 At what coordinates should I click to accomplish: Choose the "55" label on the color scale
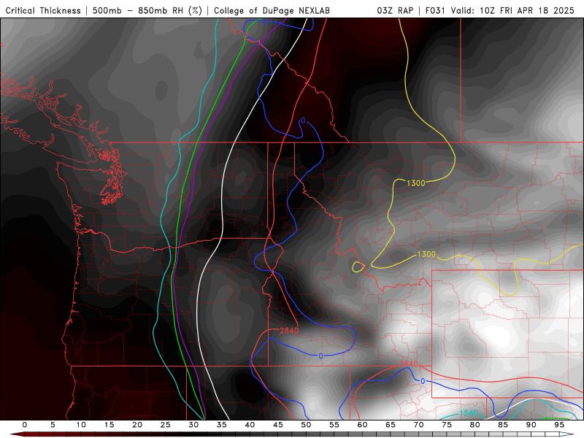coord(334,425)
